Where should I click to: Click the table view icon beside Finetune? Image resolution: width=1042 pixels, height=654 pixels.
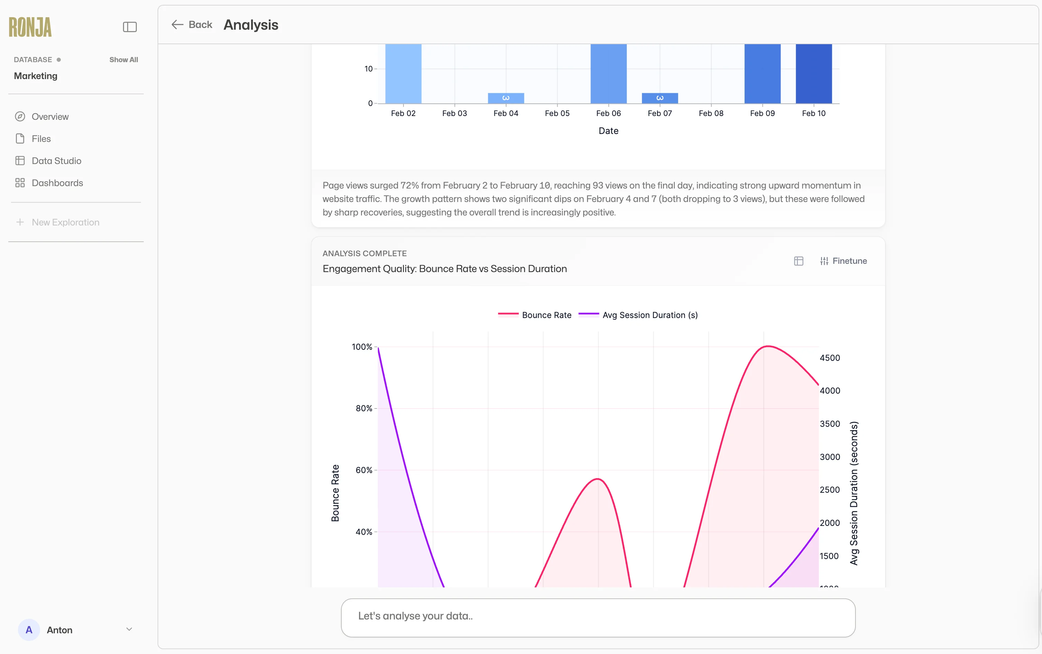798,261
